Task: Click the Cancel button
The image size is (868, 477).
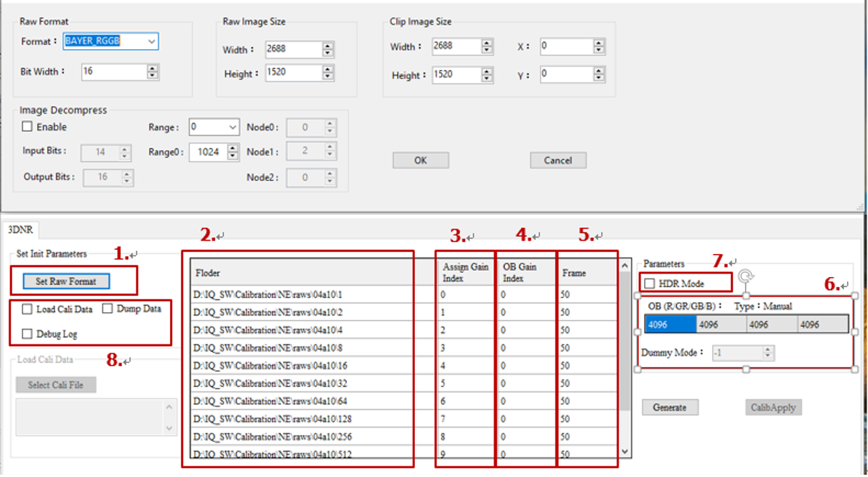Action: [558, 160]
